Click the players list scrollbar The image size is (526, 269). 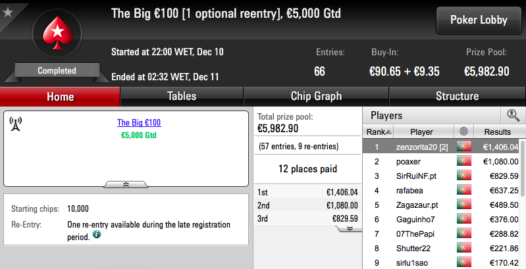523,168
